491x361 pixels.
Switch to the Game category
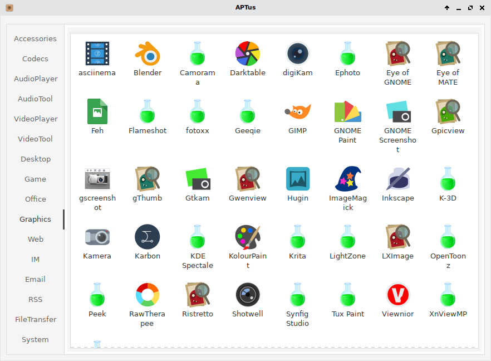tap(36, 179)
